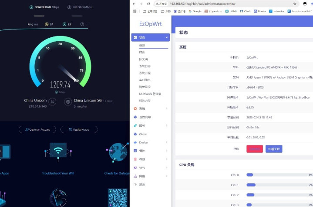Click the 设置向导 cube icon
The height and width of the screenshot is (207, 313).
(135, 117)
